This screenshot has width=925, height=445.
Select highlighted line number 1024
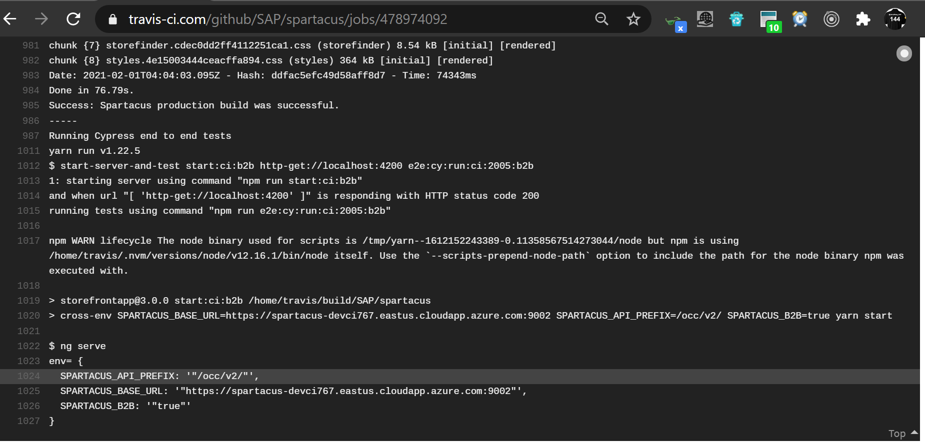pos(28,376)
